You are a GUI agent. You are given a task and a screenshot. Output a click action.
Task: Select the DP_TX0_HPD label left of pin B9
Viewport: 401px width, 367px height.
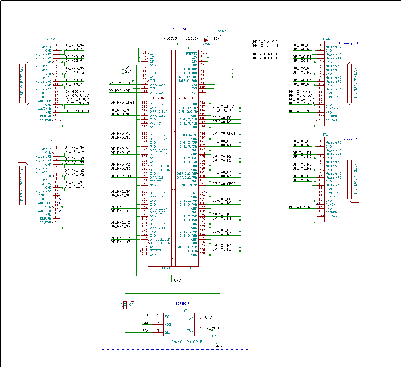tap(119, 83)
